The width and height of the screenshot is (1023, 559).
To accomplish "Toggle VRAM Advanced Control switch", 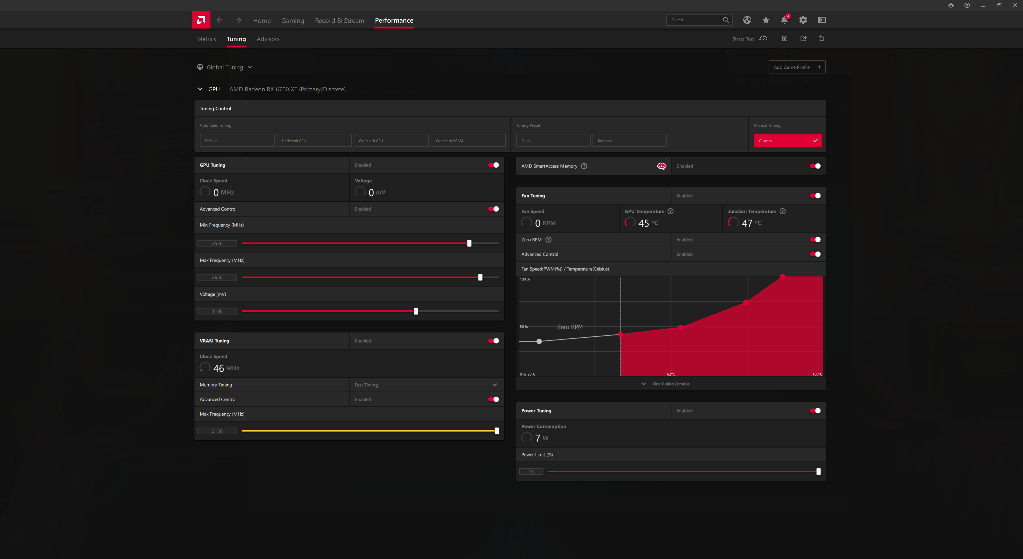I will (x=493, y=399).
